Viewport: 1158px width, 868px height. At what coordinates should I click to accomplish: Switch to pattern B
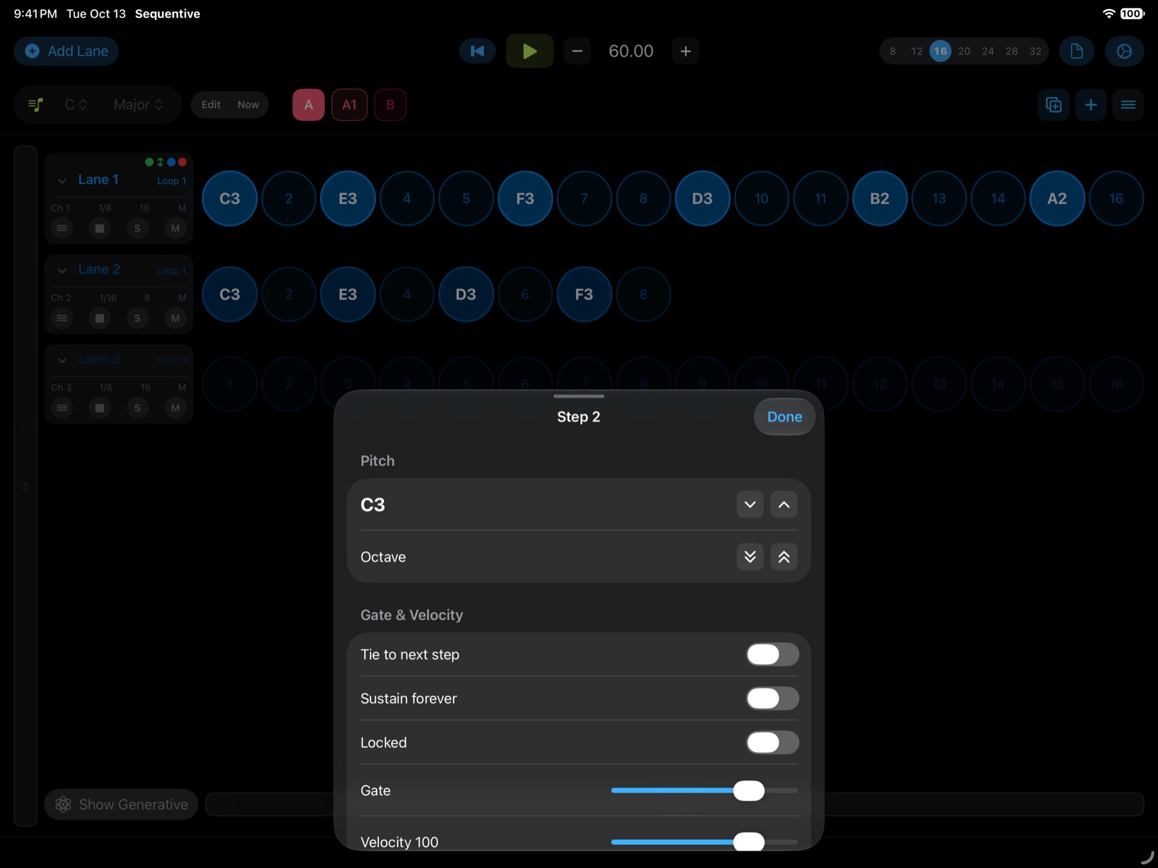click(x=390, y=105)
